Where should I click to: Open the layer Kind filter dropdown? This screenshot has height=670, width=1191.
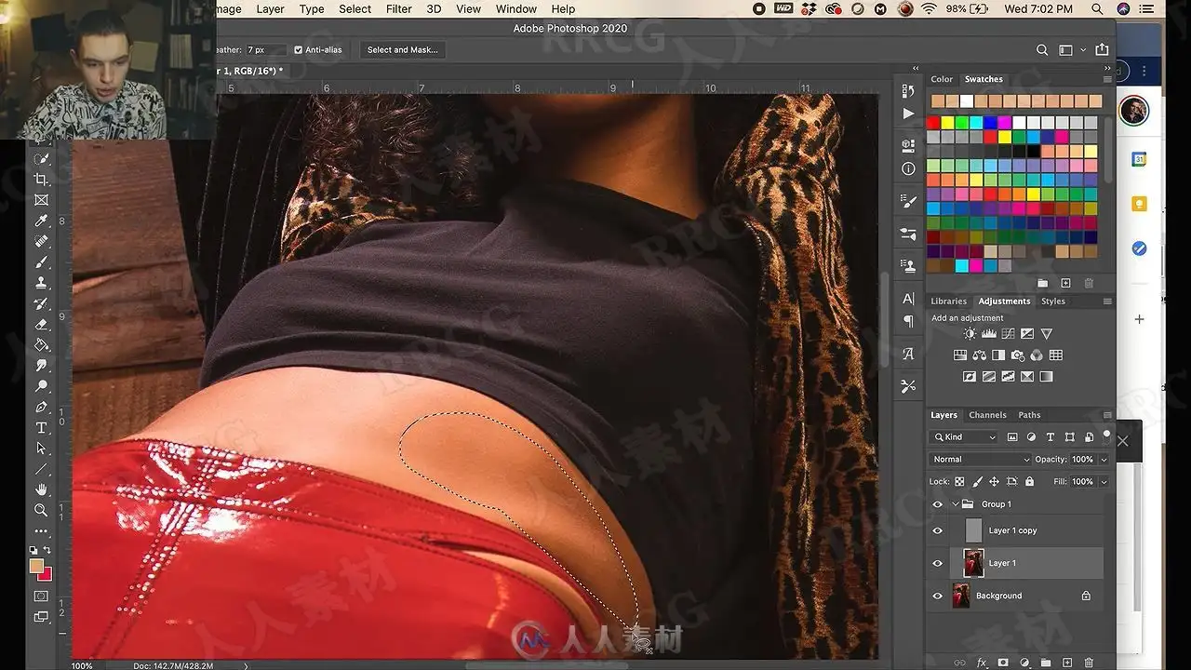coord(966,437)
